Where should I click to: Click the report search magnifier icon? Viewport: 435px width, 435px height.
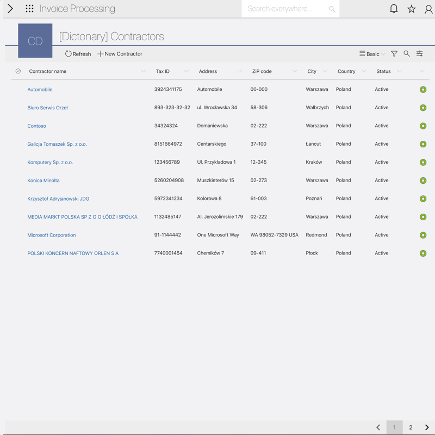pos(407,54)
